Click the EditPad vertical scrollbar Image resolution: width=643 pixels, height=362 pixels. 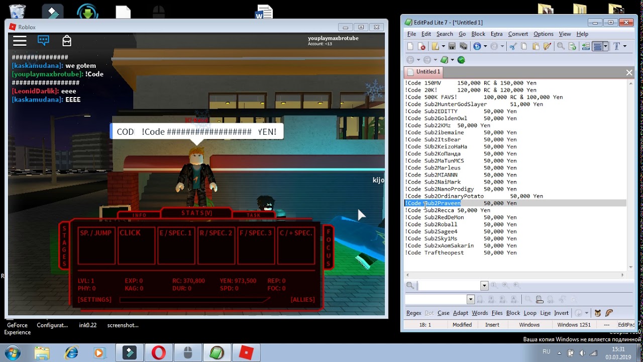point(630,175)
